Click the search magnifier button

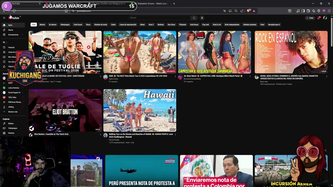point(194,18)
